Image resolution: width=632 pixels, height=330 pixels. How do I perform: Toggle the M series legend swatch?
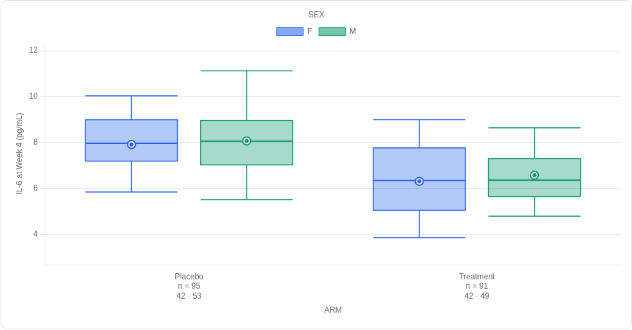(x=332, y=31)
